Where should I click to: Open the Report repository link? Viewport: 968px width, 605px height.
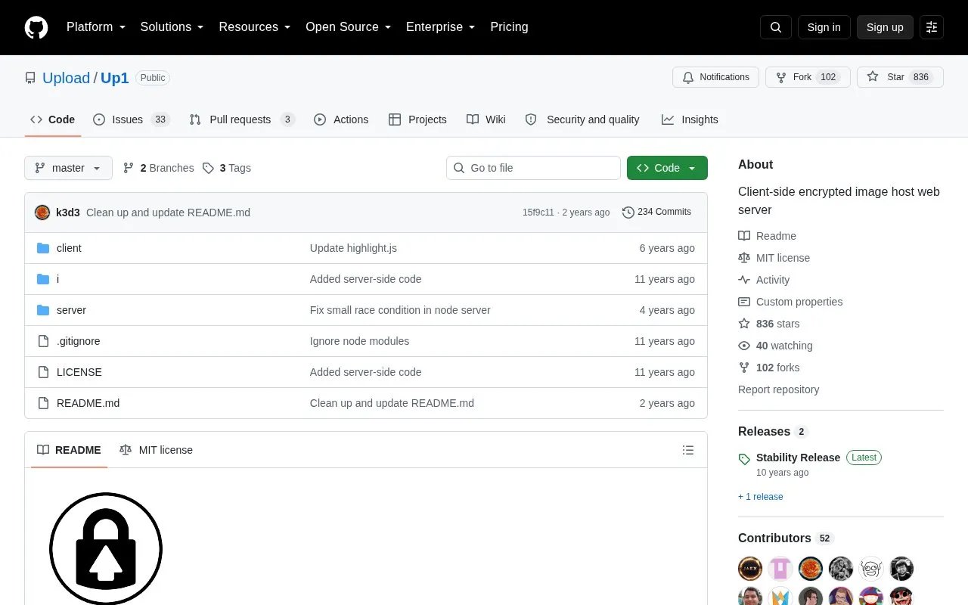pyautogui.click(x=778, y=389)
